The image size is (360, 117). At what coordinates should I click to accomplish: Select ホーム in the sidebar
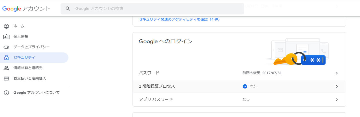click(19, 26)
